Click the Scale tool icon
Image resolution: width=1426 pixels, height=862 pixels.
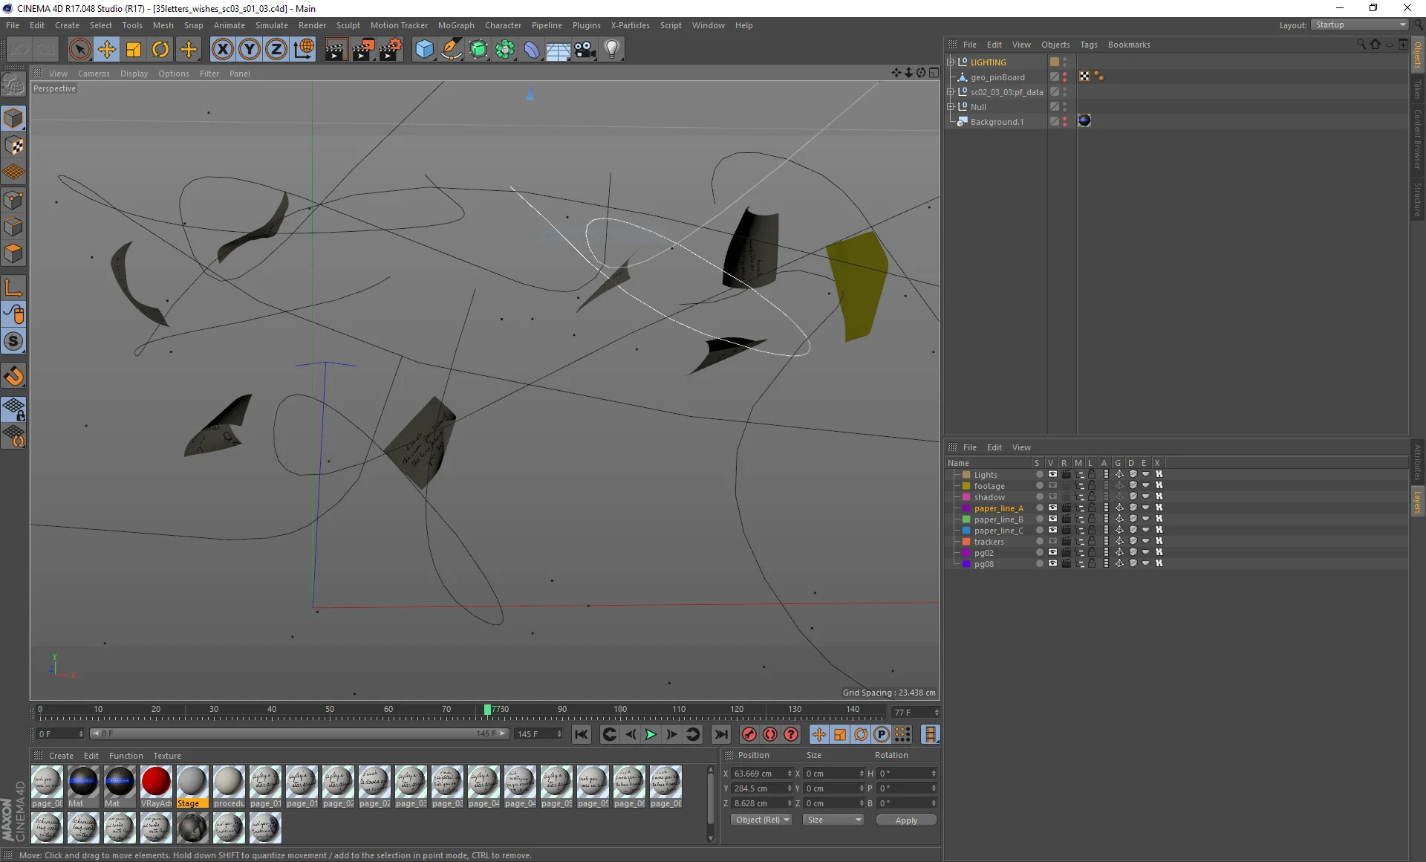pos(134,50)
